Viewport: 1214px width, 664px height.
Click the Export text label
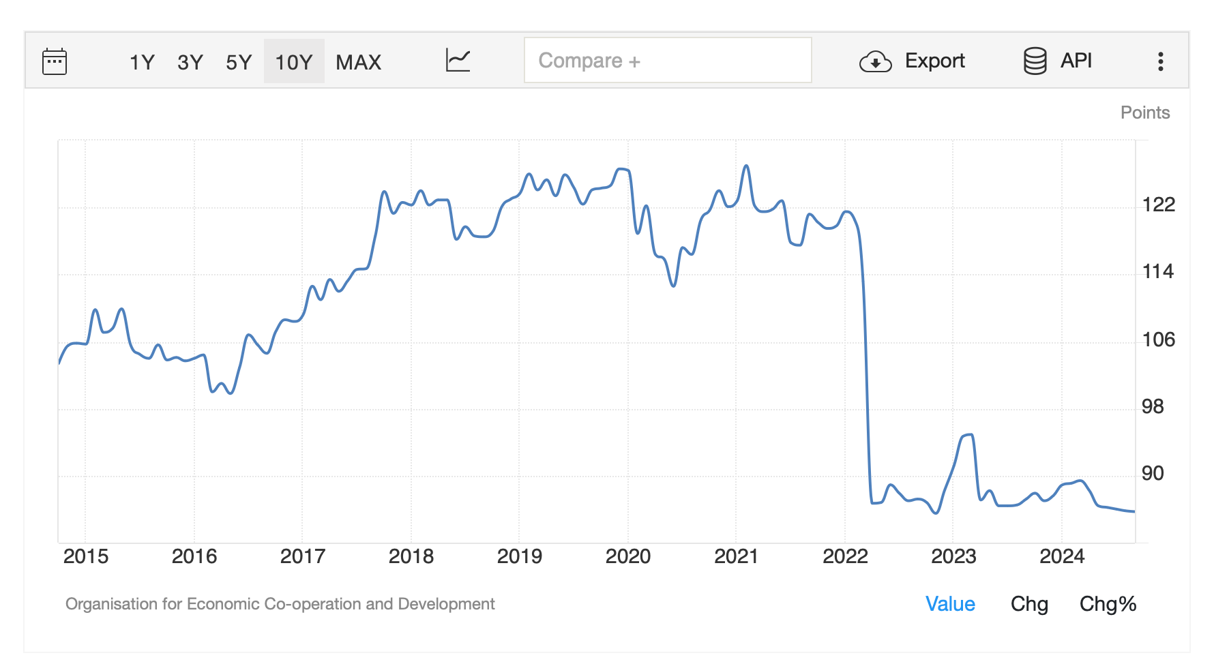click(x=934, y=61)
